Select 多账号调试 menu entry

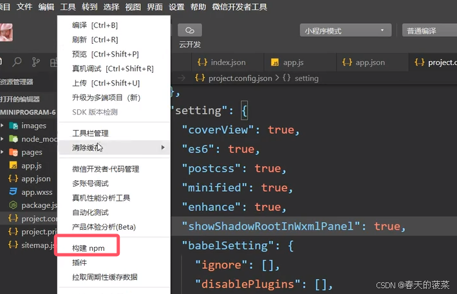(114, 183)
